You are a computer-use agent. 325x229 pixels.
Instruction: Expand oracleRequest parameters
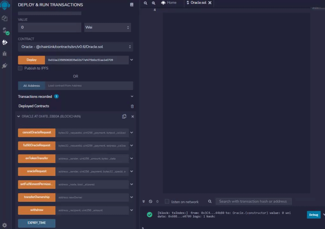[x=132, y=171]
